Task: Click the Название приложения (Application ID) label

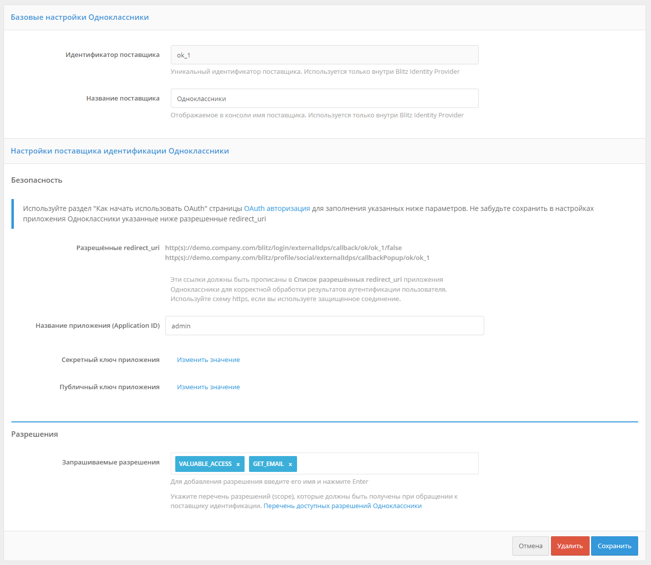Action: 98,326
